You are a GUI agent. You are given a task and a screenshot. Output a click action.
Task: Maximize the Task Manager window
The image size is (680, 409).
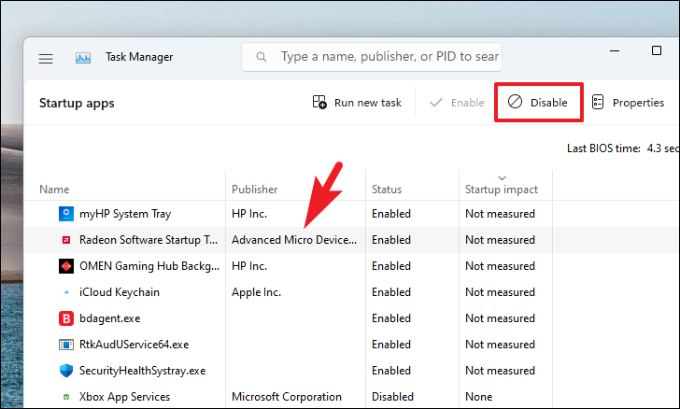[x=657, y=50]
